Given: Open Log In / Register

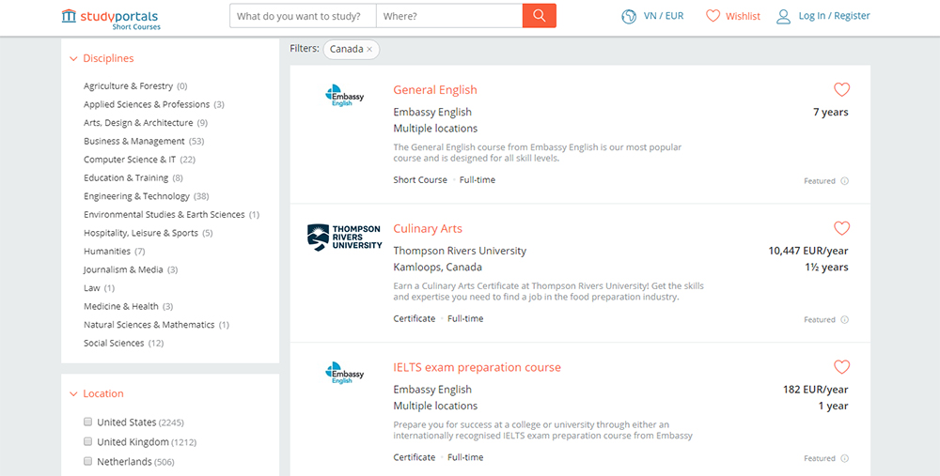Looking at the screenshot, I should click(x=834, y=16).
